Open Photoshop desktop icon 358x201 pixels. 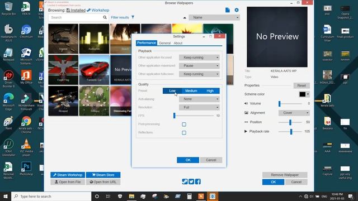tap(26, 169)
